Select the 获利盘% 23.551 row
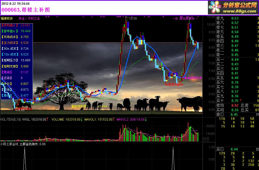Image resolution: width=259 pixels, height=170 pixels. coord(16,25)
